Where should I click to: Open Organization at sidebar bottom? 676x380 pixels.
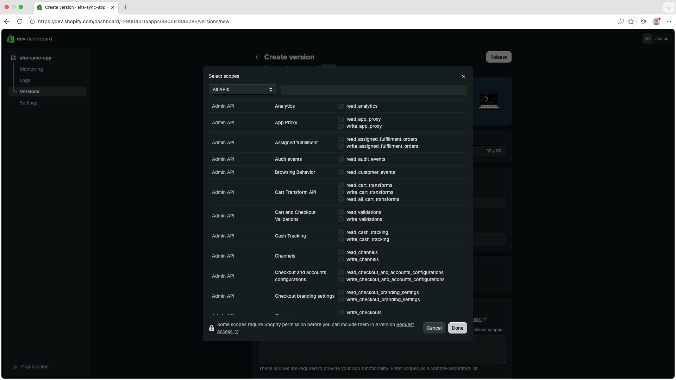tap(35, 367)
